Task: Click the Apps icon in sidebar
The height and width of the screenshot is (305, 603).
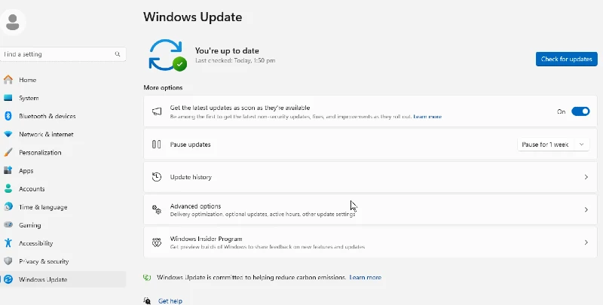Action: tap(8, 170)
